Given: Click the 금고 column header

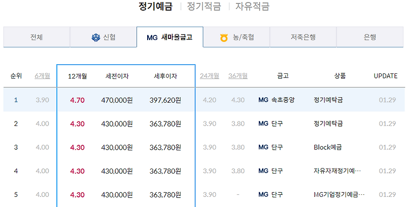Looking at the screenshot, I should [x=283, y=76].
